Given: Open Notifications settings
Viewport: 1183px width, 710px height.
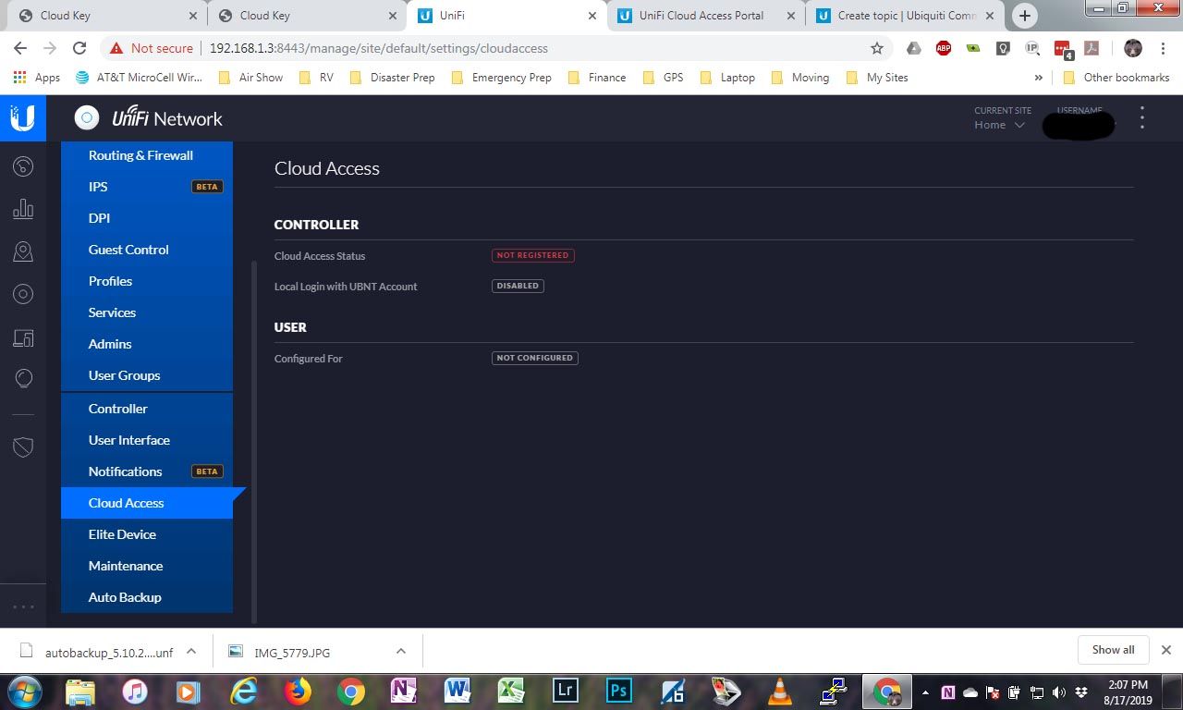Looking at the screenshot, I should point(147,471).
